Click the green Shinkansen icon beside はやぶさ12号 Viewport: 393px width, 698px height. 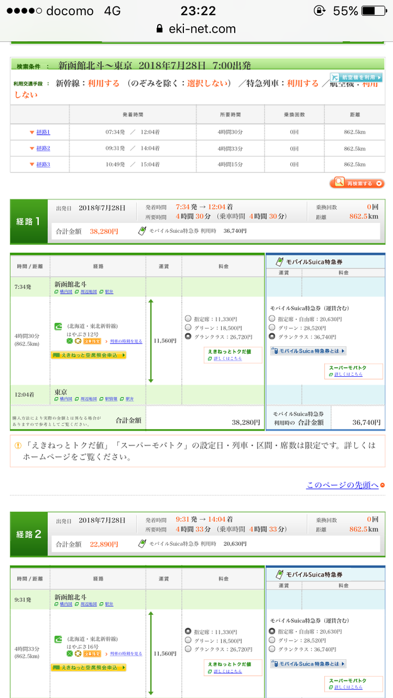(58, 326)
